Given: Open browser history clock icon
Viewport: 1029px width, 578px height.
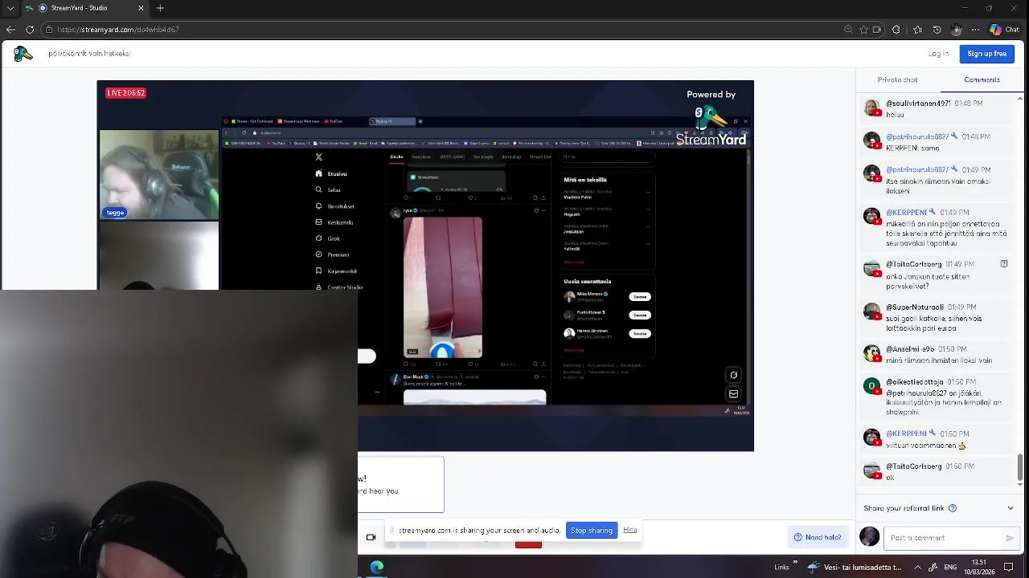Looking at the screenshot, I should 937,30.
